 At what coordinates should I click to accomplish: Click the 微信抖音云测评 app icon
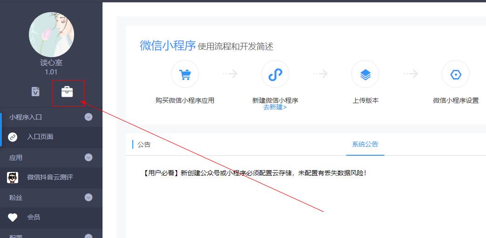click(x=13, y=178)
